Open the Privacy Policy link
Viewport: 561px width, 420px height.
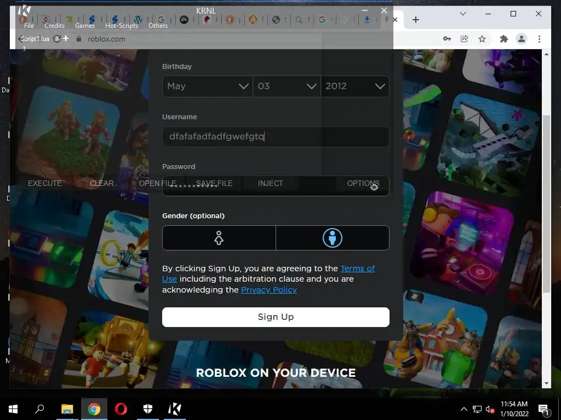point(268,290)
